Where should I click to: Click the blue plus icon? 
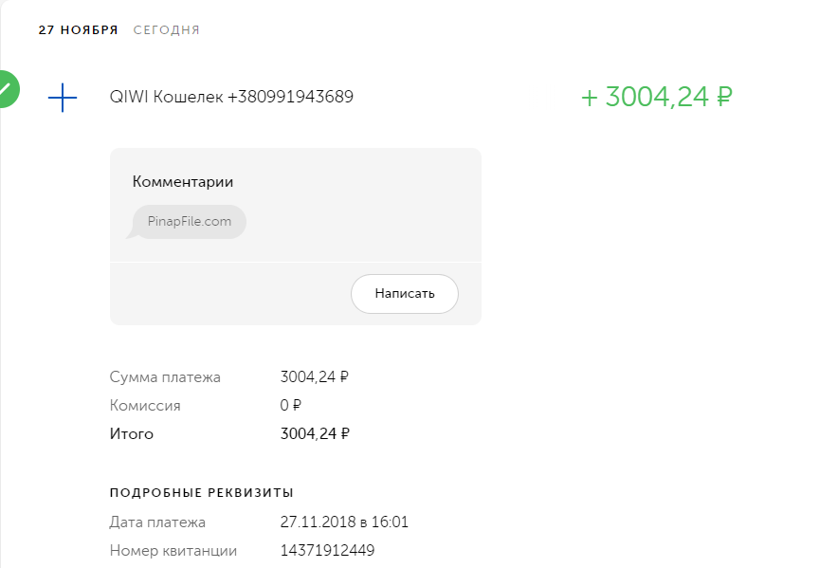pos(63,97)
